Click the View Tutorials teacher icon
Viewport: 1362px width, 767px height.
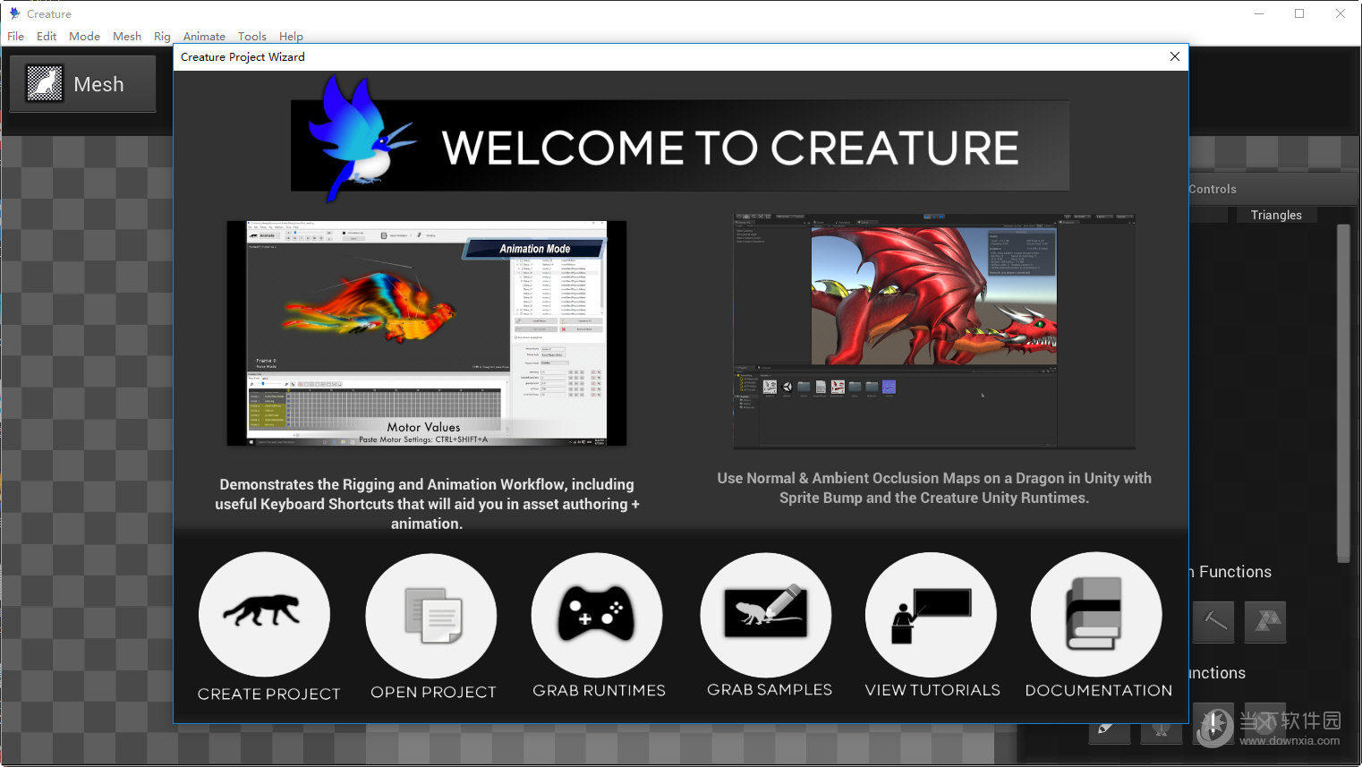931,616
